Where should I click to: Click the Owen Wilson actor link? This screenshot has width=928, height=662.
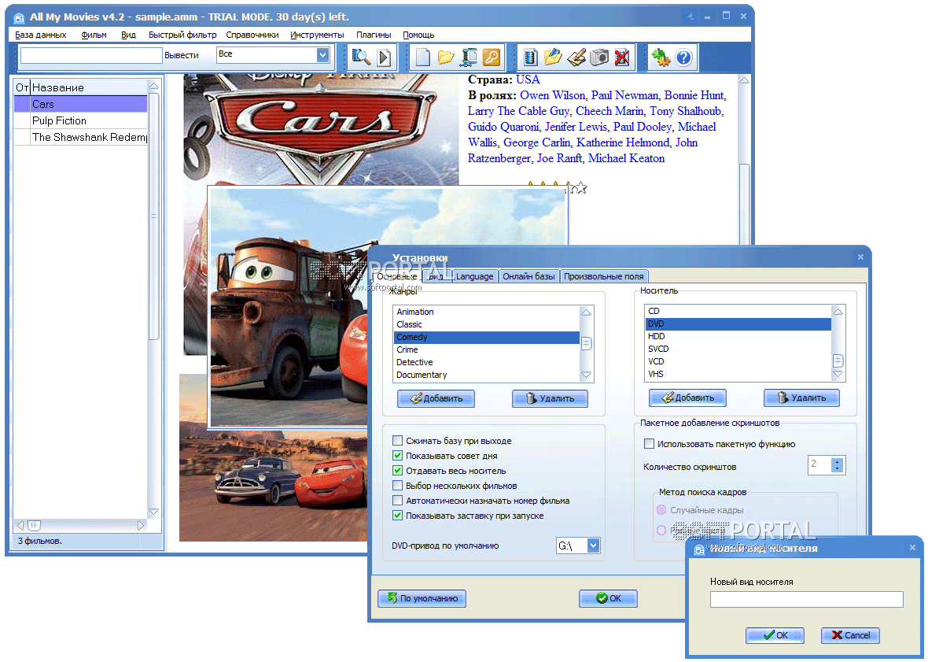pos(553,95)
